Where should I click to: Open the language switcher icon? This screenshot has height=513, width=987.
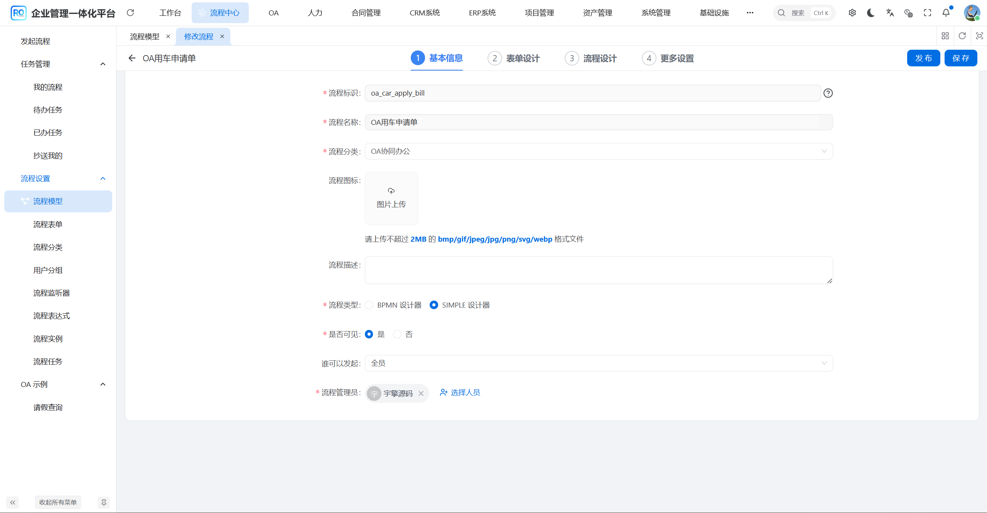pos(889,13)
